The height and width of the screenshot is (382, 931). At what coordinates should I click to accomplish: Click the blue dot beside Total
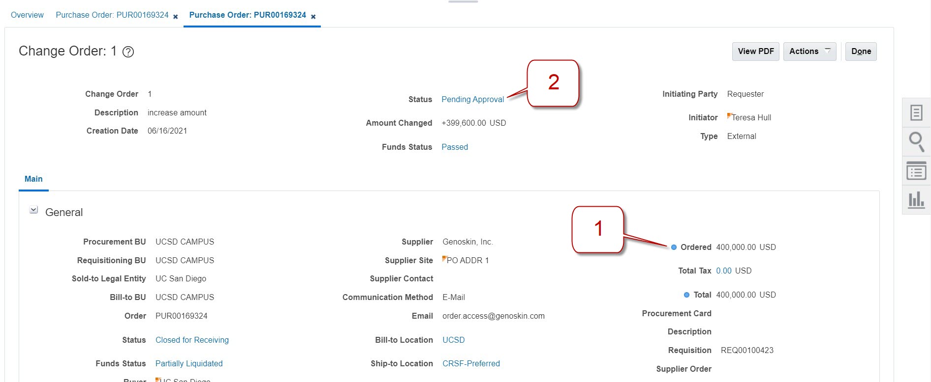pyautogui.click(x=686, y=295)
